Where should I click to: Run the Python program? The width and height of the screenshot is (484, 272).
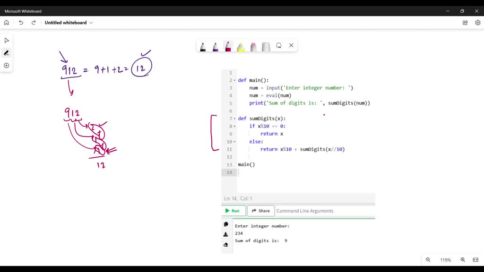pos(233,211)
